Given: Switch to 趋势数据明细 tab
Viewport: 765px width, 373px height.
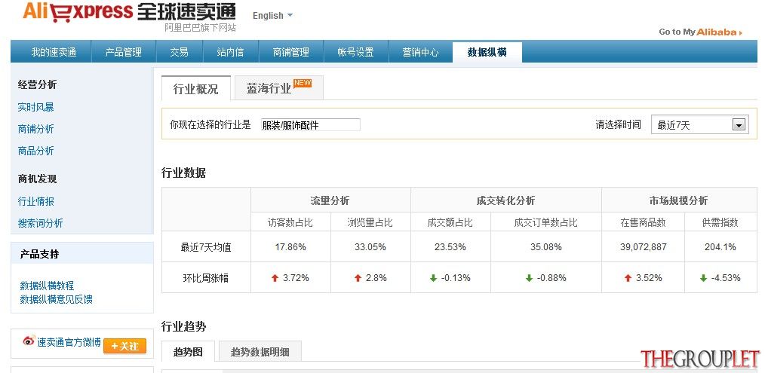Looking at the screenshot, I should (260, 352).
